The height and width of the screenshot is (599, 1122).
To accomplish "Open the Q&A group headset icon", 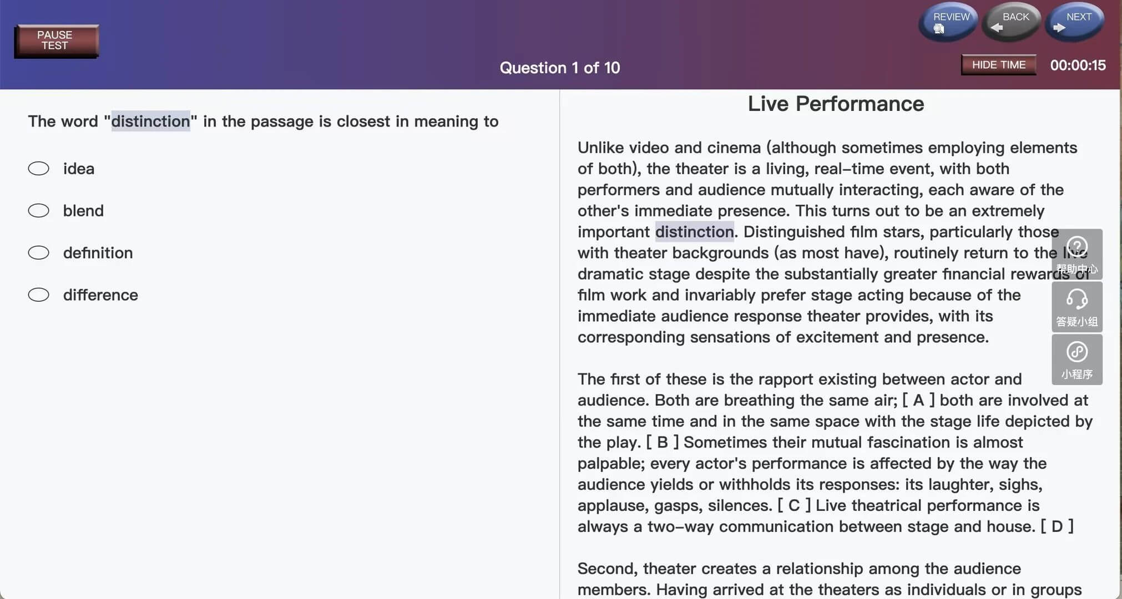I will [1077, 307].
